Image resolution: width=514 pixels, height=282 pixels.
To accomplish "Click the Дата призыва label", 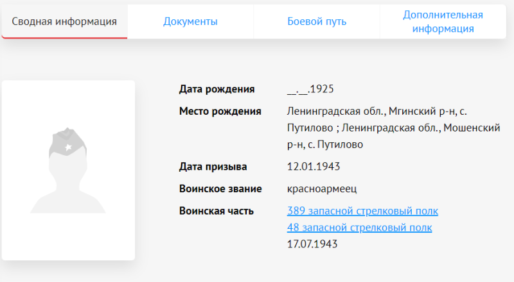I will (213, 167).
